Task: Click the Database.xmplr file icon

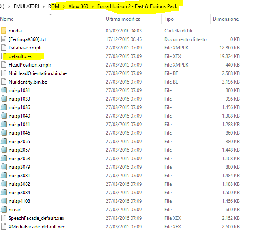Action: (x=4, y=48)
